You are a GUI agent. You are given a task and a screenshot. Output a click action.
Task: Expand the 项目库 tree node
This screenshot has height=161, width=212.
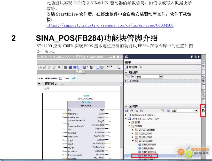pyautogui.click(x=126, y=81)
